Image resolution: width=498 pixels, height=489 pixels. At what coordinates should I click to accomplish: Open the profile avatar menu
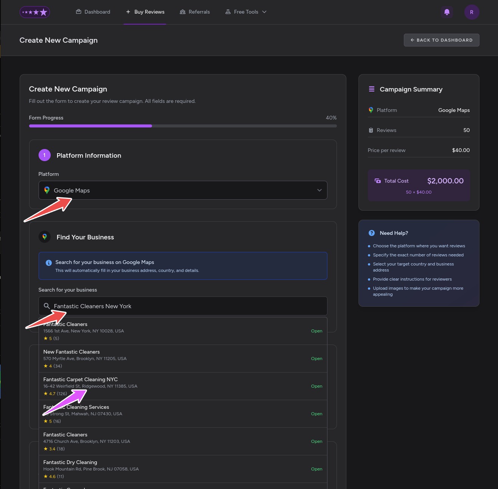472,12
